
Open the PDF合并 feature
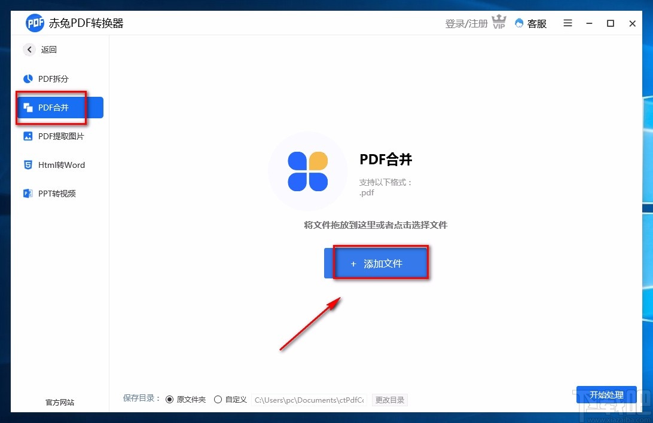point(53,107)
